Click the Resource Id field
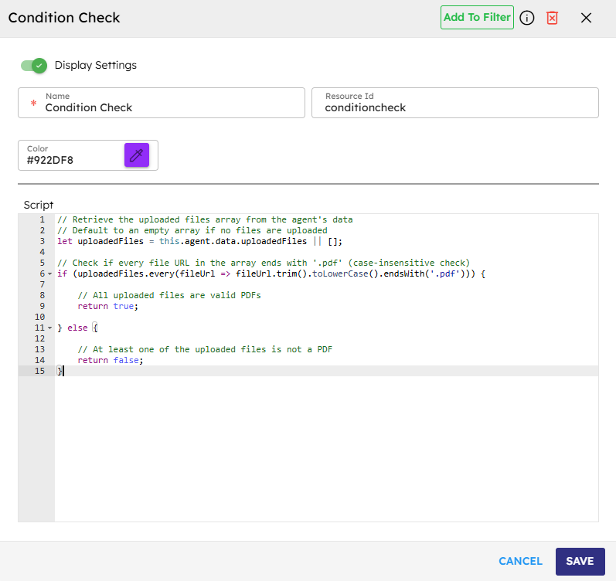 456,107
